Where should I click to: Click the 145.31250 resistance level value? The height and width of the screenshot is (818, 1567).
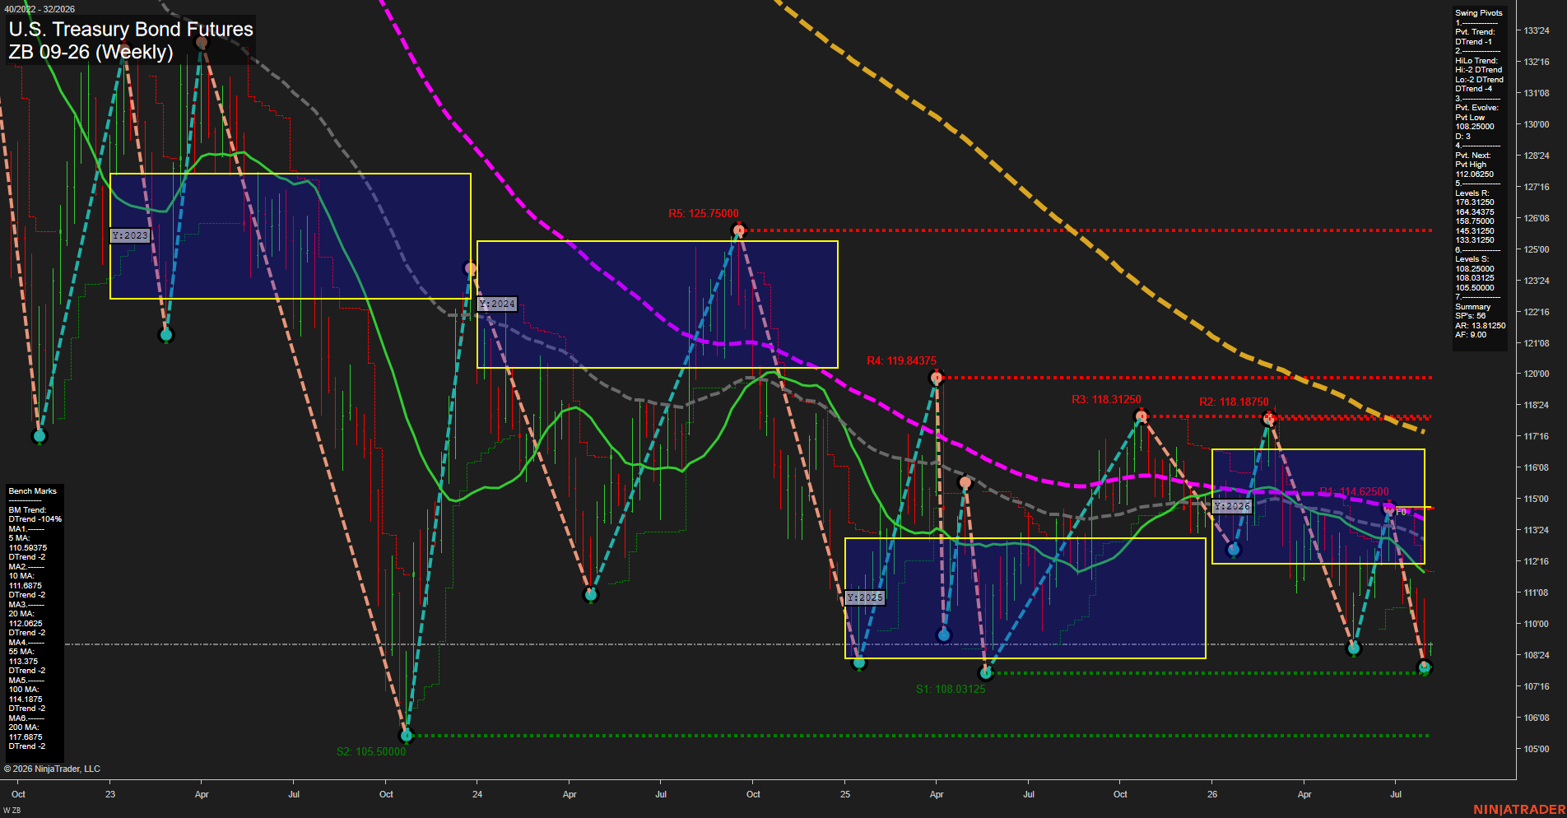[x=1474, y=231]
